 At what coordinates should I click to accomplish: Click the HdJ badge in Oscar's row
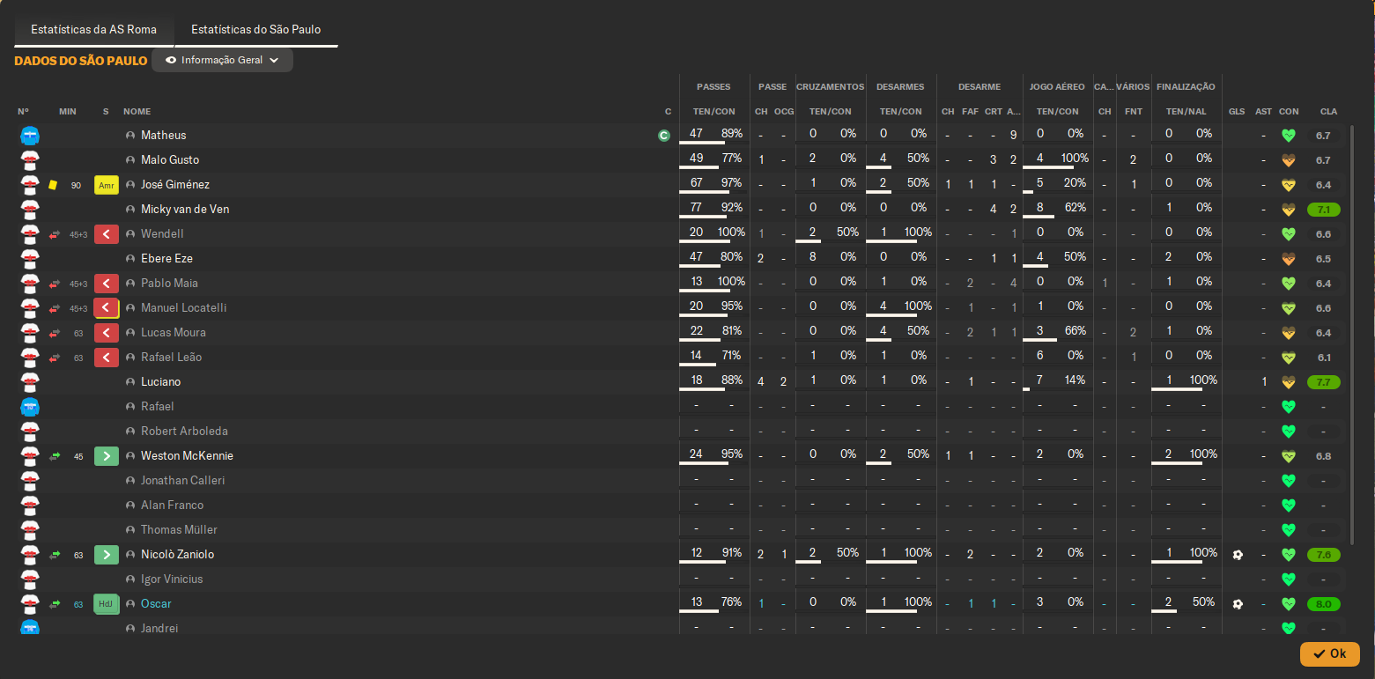coord(107,604)
